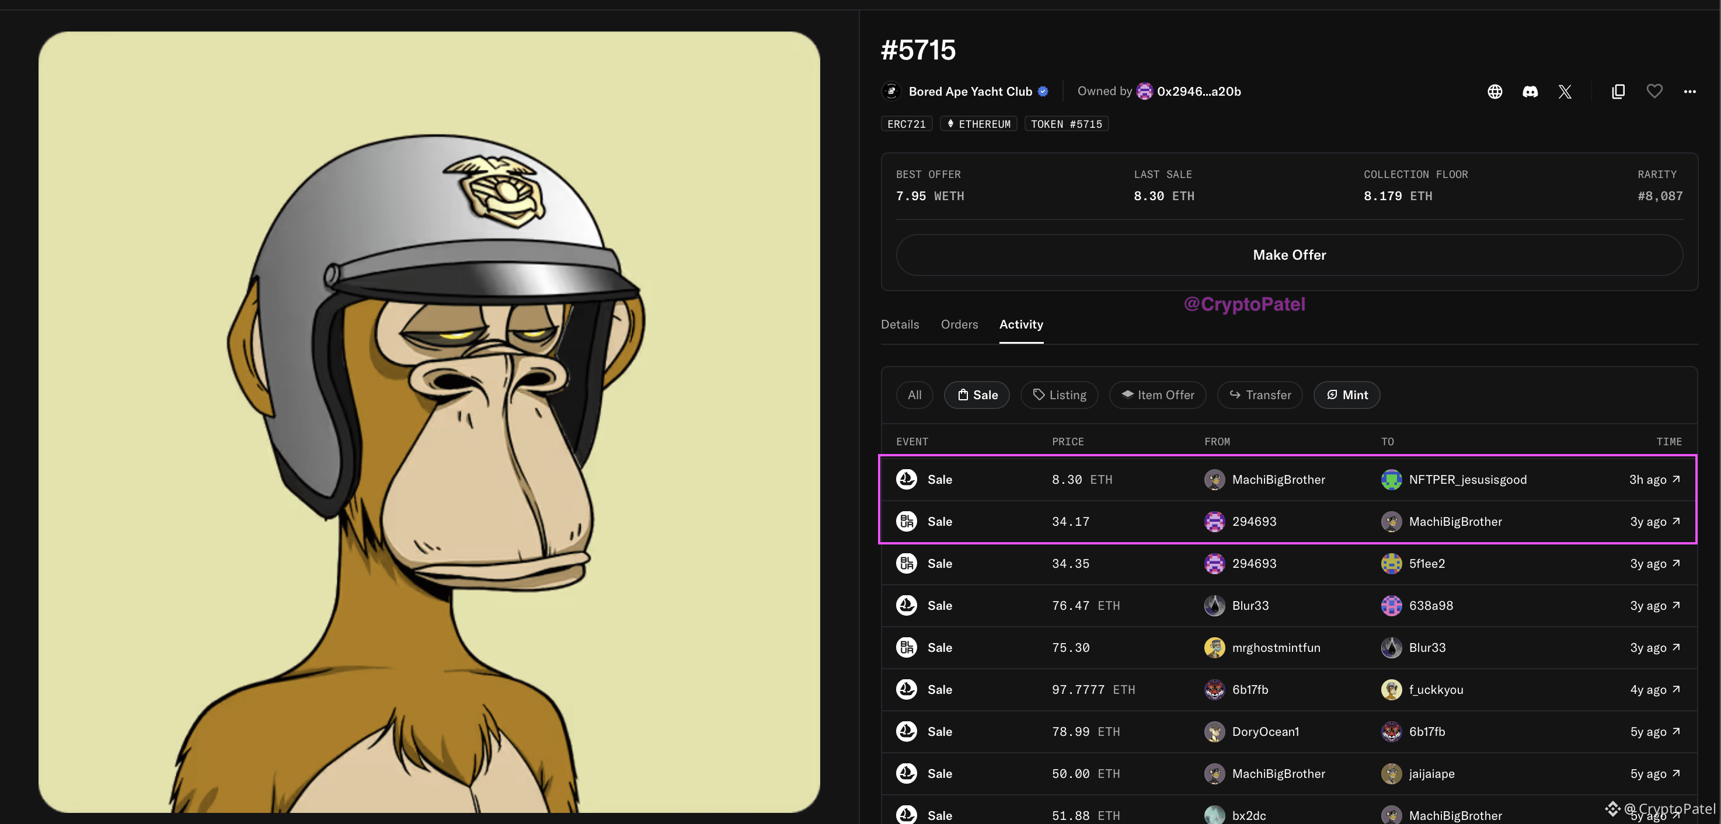Open the 76.47 ETH sale transaction arrow
This screenshot has width=1721, height=824.
(1676, 605)
